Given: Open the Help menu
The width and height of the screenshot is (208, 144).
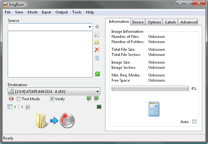Looking at the screenshot, I should tap(90, 12).
